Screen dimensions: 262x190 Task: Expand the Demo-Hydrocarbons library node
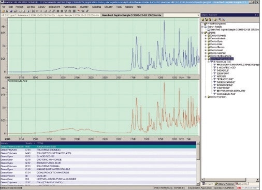tap(206, 56)
